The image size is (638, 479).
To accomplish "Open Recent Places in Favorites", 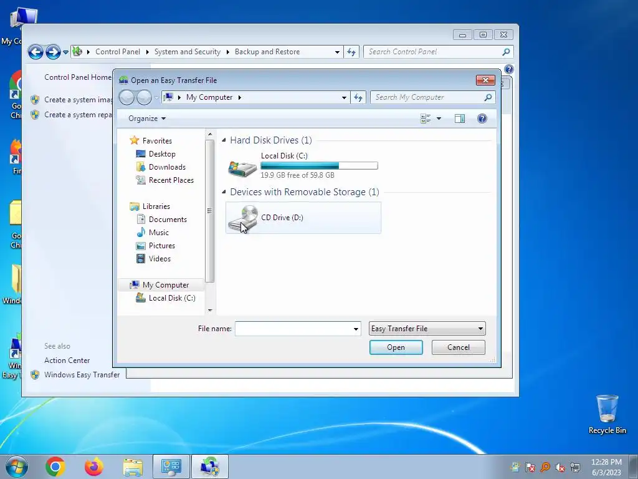I will click(x=171, y=180).
